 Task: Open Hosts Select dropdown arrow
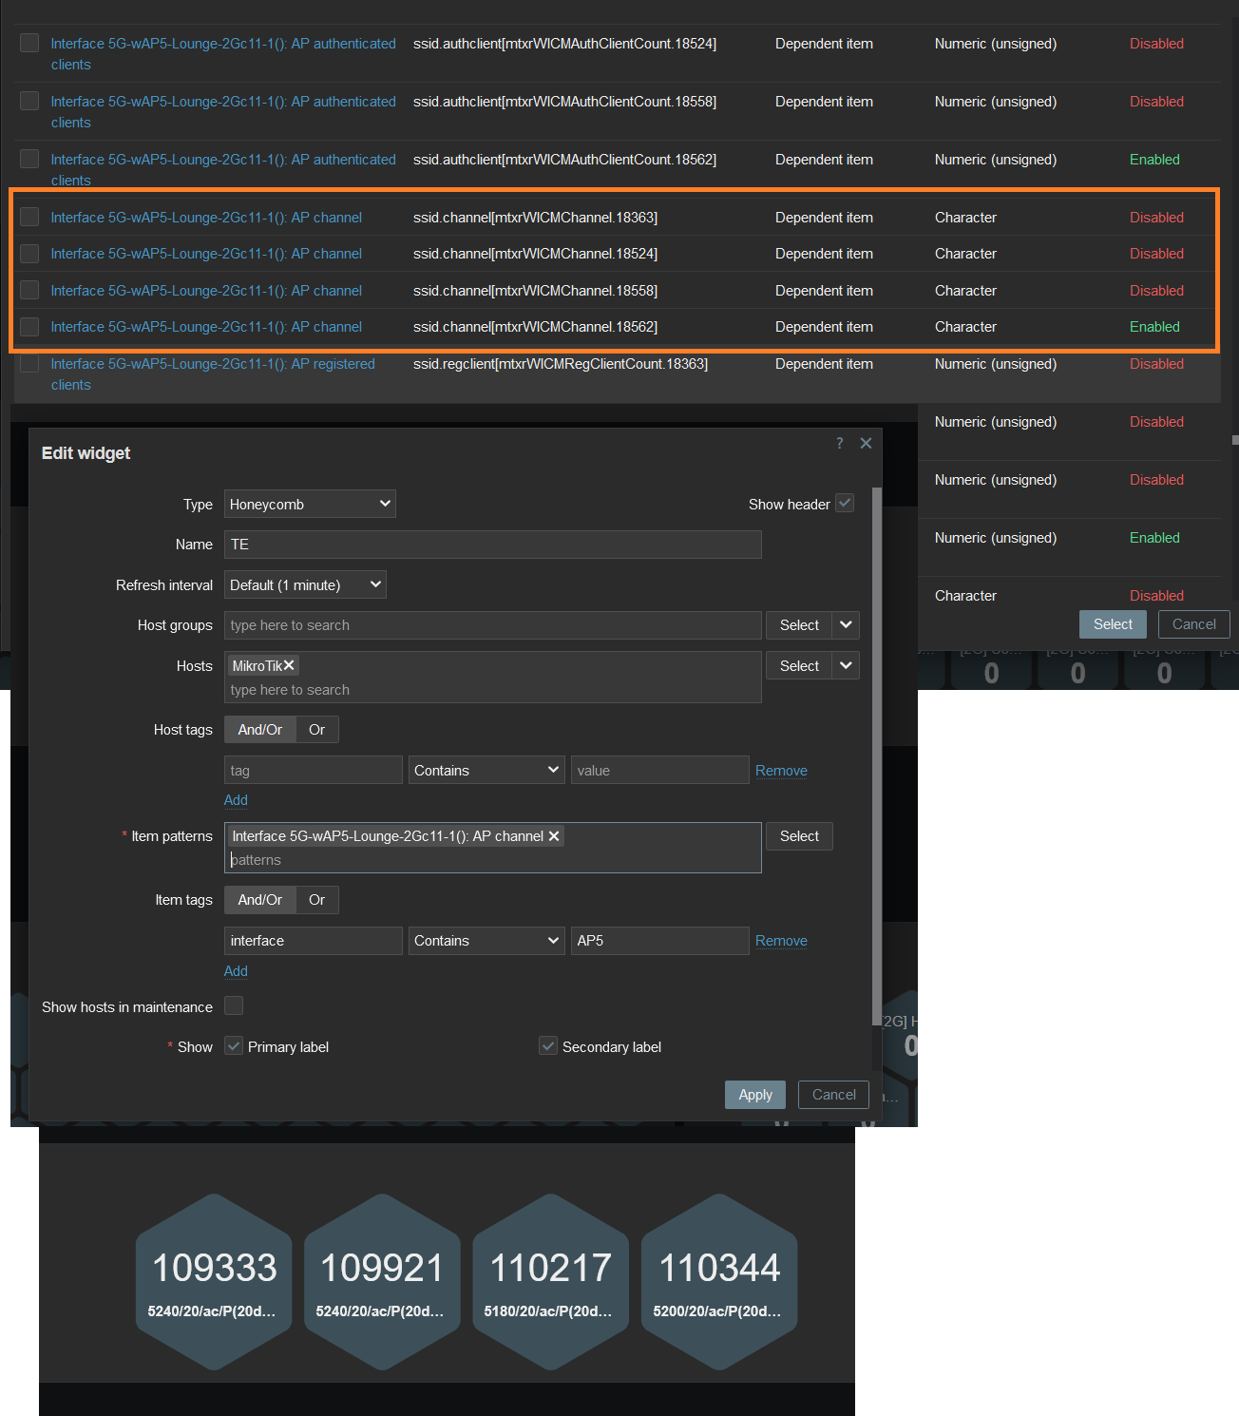tap(846, 666)
